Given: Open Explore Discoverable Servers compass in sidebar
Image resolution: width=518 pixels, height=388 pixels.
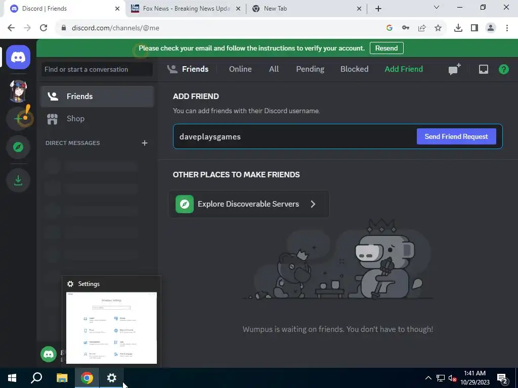Looking at the screenshot, I should pos(18,147).
